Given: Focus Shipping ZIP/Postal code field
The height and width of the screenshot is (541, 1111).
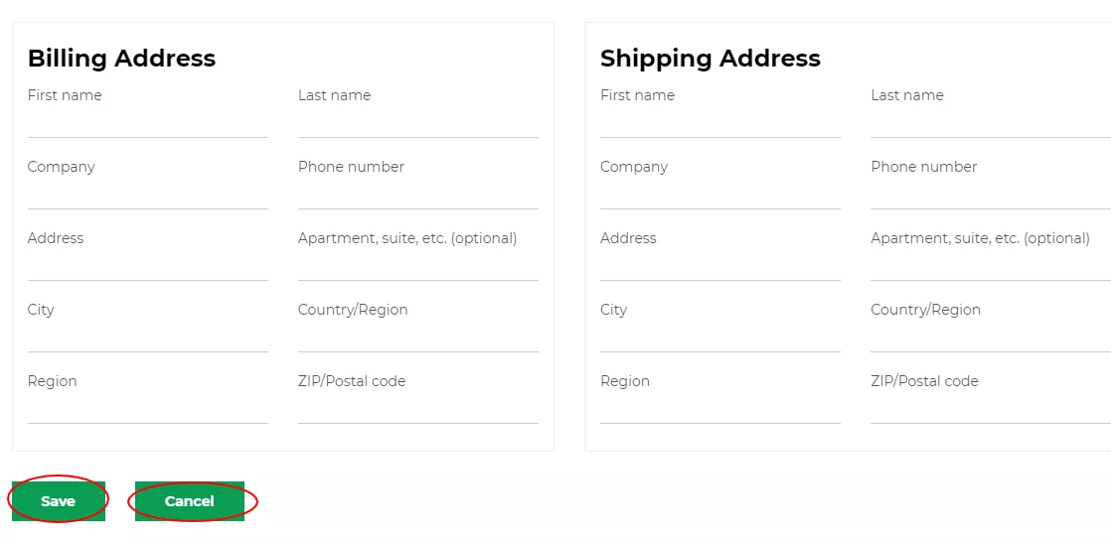Looking at the screenshot, I should pyautogui.click(x=990, y=409).
